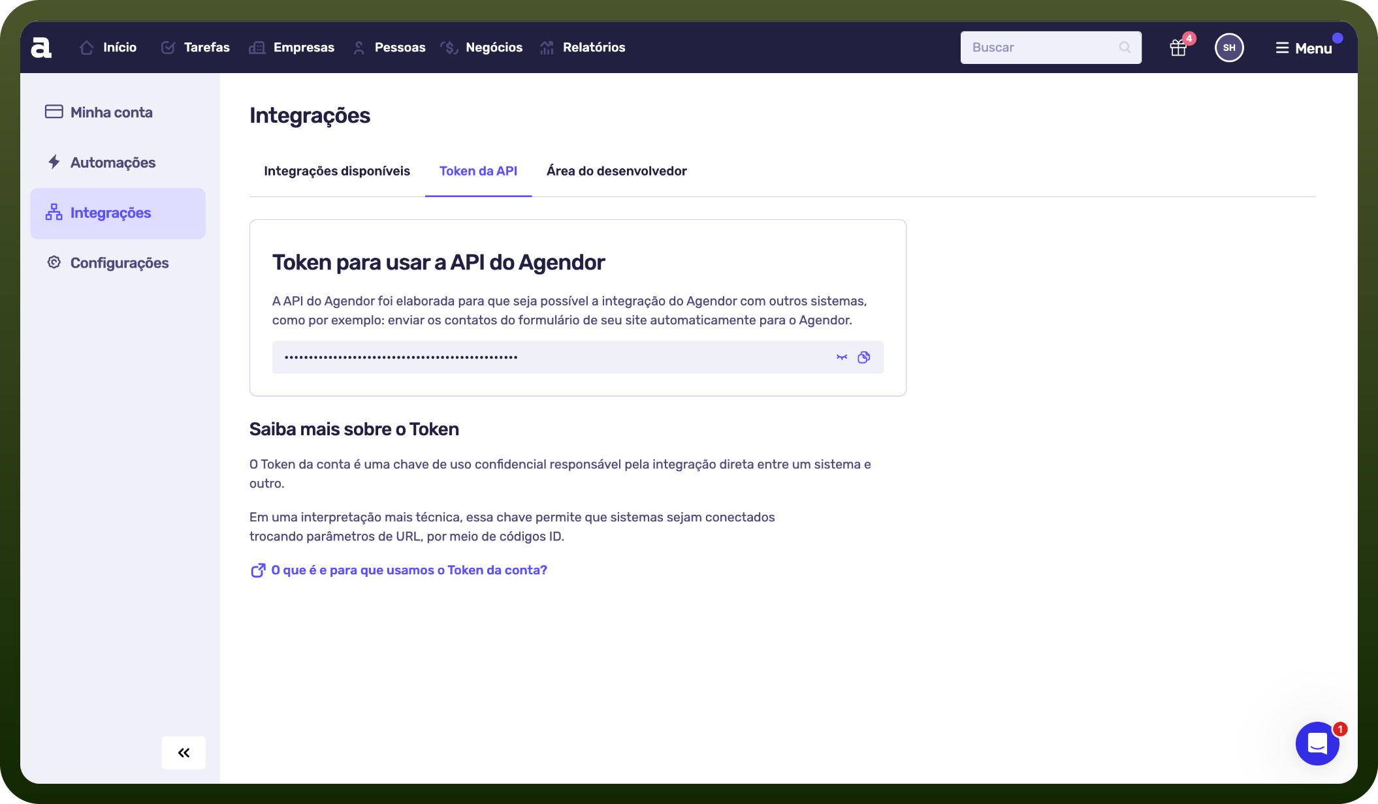Open link about Token da conta

coord(399,570)
